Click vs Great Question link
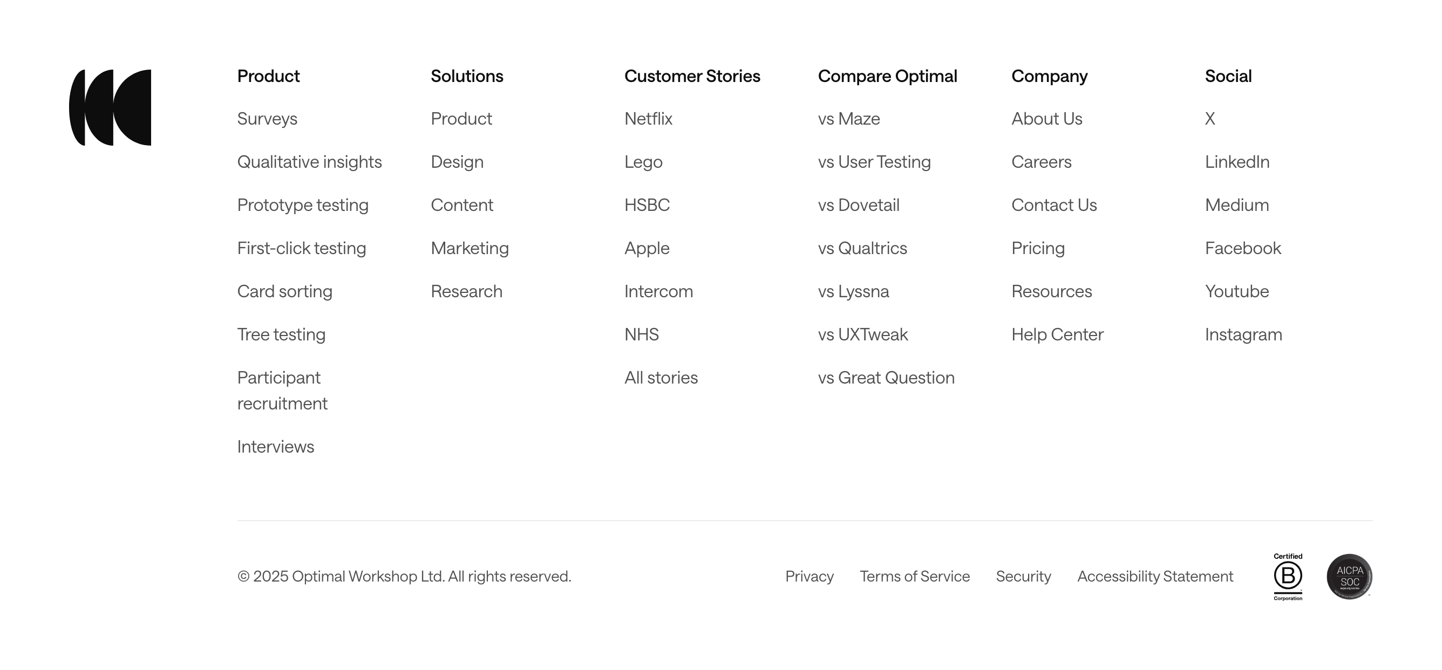This screenshot has height=670, width=1442. [886, 378]
